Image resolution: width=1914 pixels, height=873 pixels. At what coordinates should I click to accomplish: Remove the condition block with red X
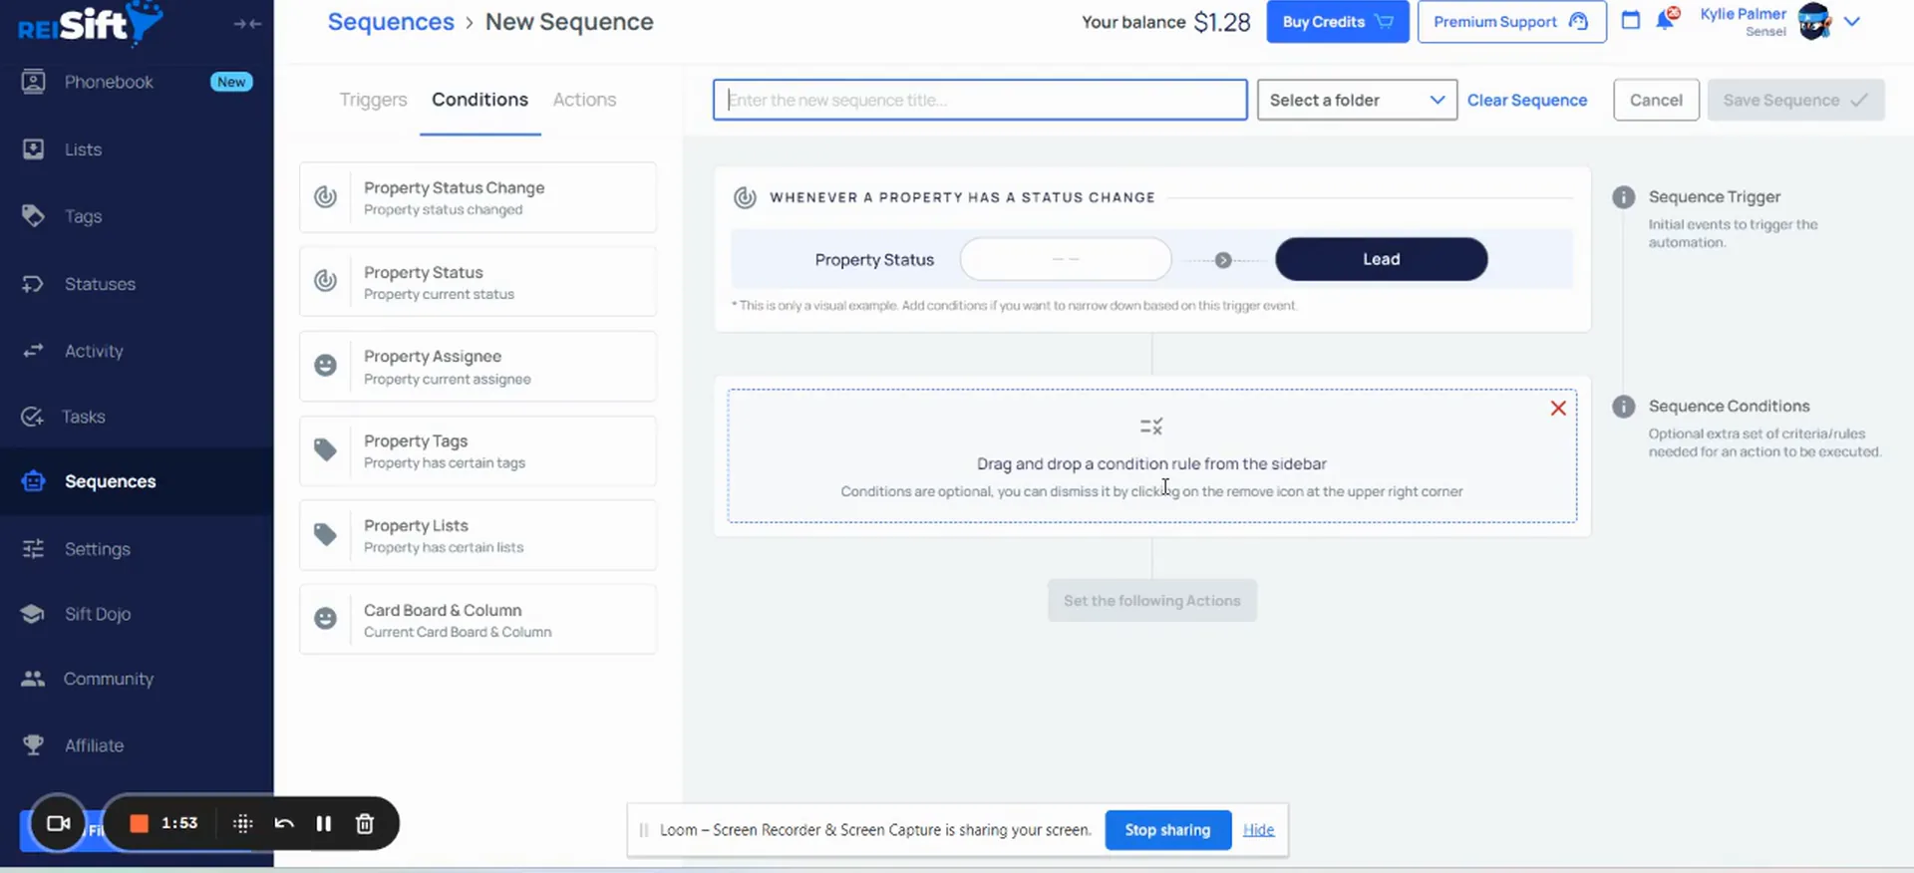pyautogui.click(x=1558, y=409)
